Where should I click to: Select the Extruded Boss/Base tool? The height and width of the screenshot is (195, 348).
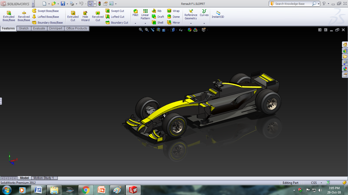click(x=9, y=16)
